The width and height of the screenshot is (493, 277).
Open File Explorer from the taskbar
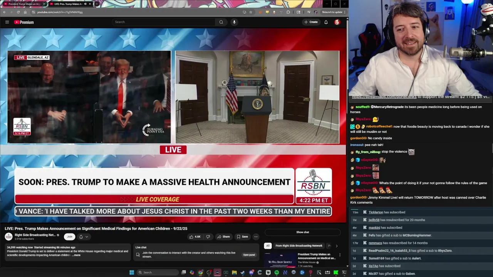pos(234,272)
